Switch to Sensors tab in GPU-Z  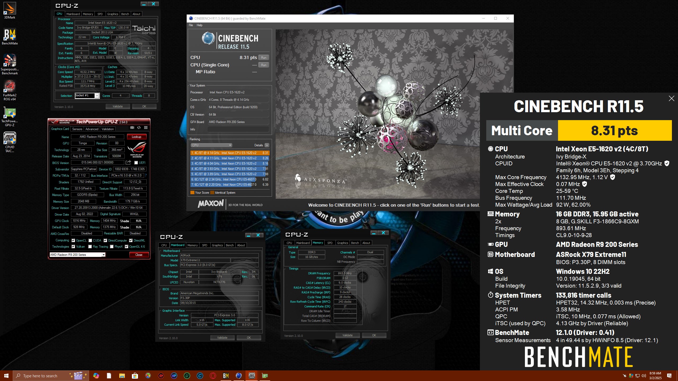tap(77, 129)
